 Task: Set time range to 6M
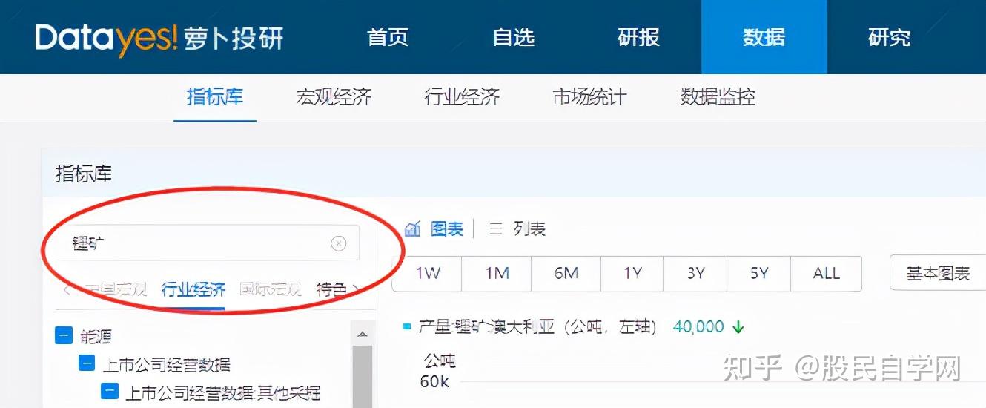click(x=566, y=274)
